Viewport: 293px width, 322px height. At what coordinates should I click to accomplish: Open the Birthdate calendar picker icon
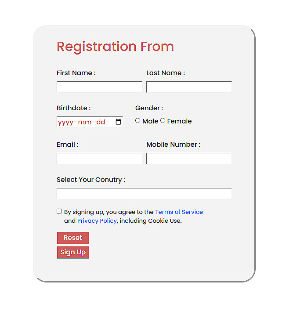click(118, 122)
